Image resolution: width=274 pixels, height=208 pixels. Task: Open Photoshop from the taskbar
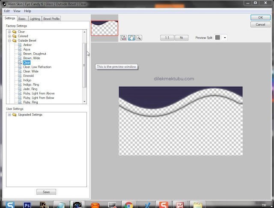point(27,205)
